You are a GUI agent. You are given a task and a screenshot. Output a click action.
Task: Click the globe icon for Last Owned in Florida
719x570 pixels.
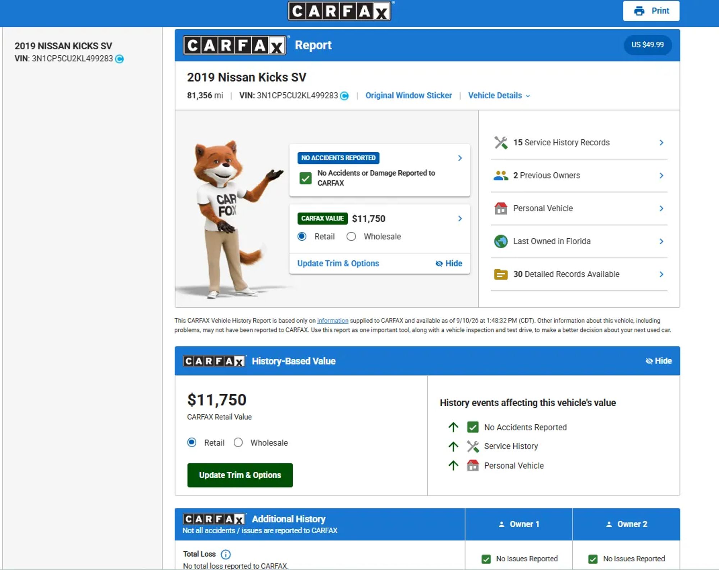[x=501, y=241]
